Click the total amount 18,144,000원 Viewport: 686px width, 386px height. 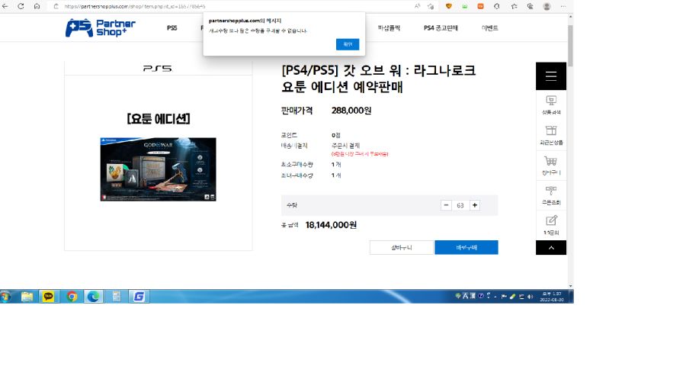point(331,224)
